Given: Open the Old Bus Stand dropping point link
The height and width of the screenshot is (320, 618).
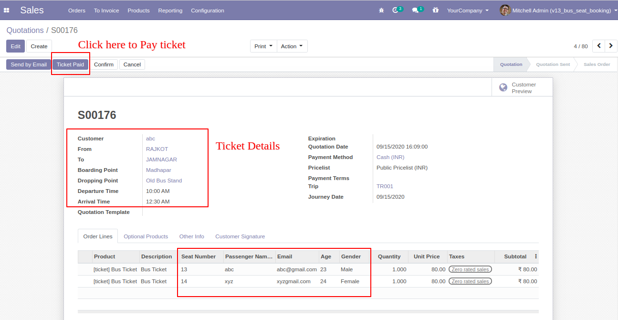Looking at the screenshot, I should coord(164,181).
